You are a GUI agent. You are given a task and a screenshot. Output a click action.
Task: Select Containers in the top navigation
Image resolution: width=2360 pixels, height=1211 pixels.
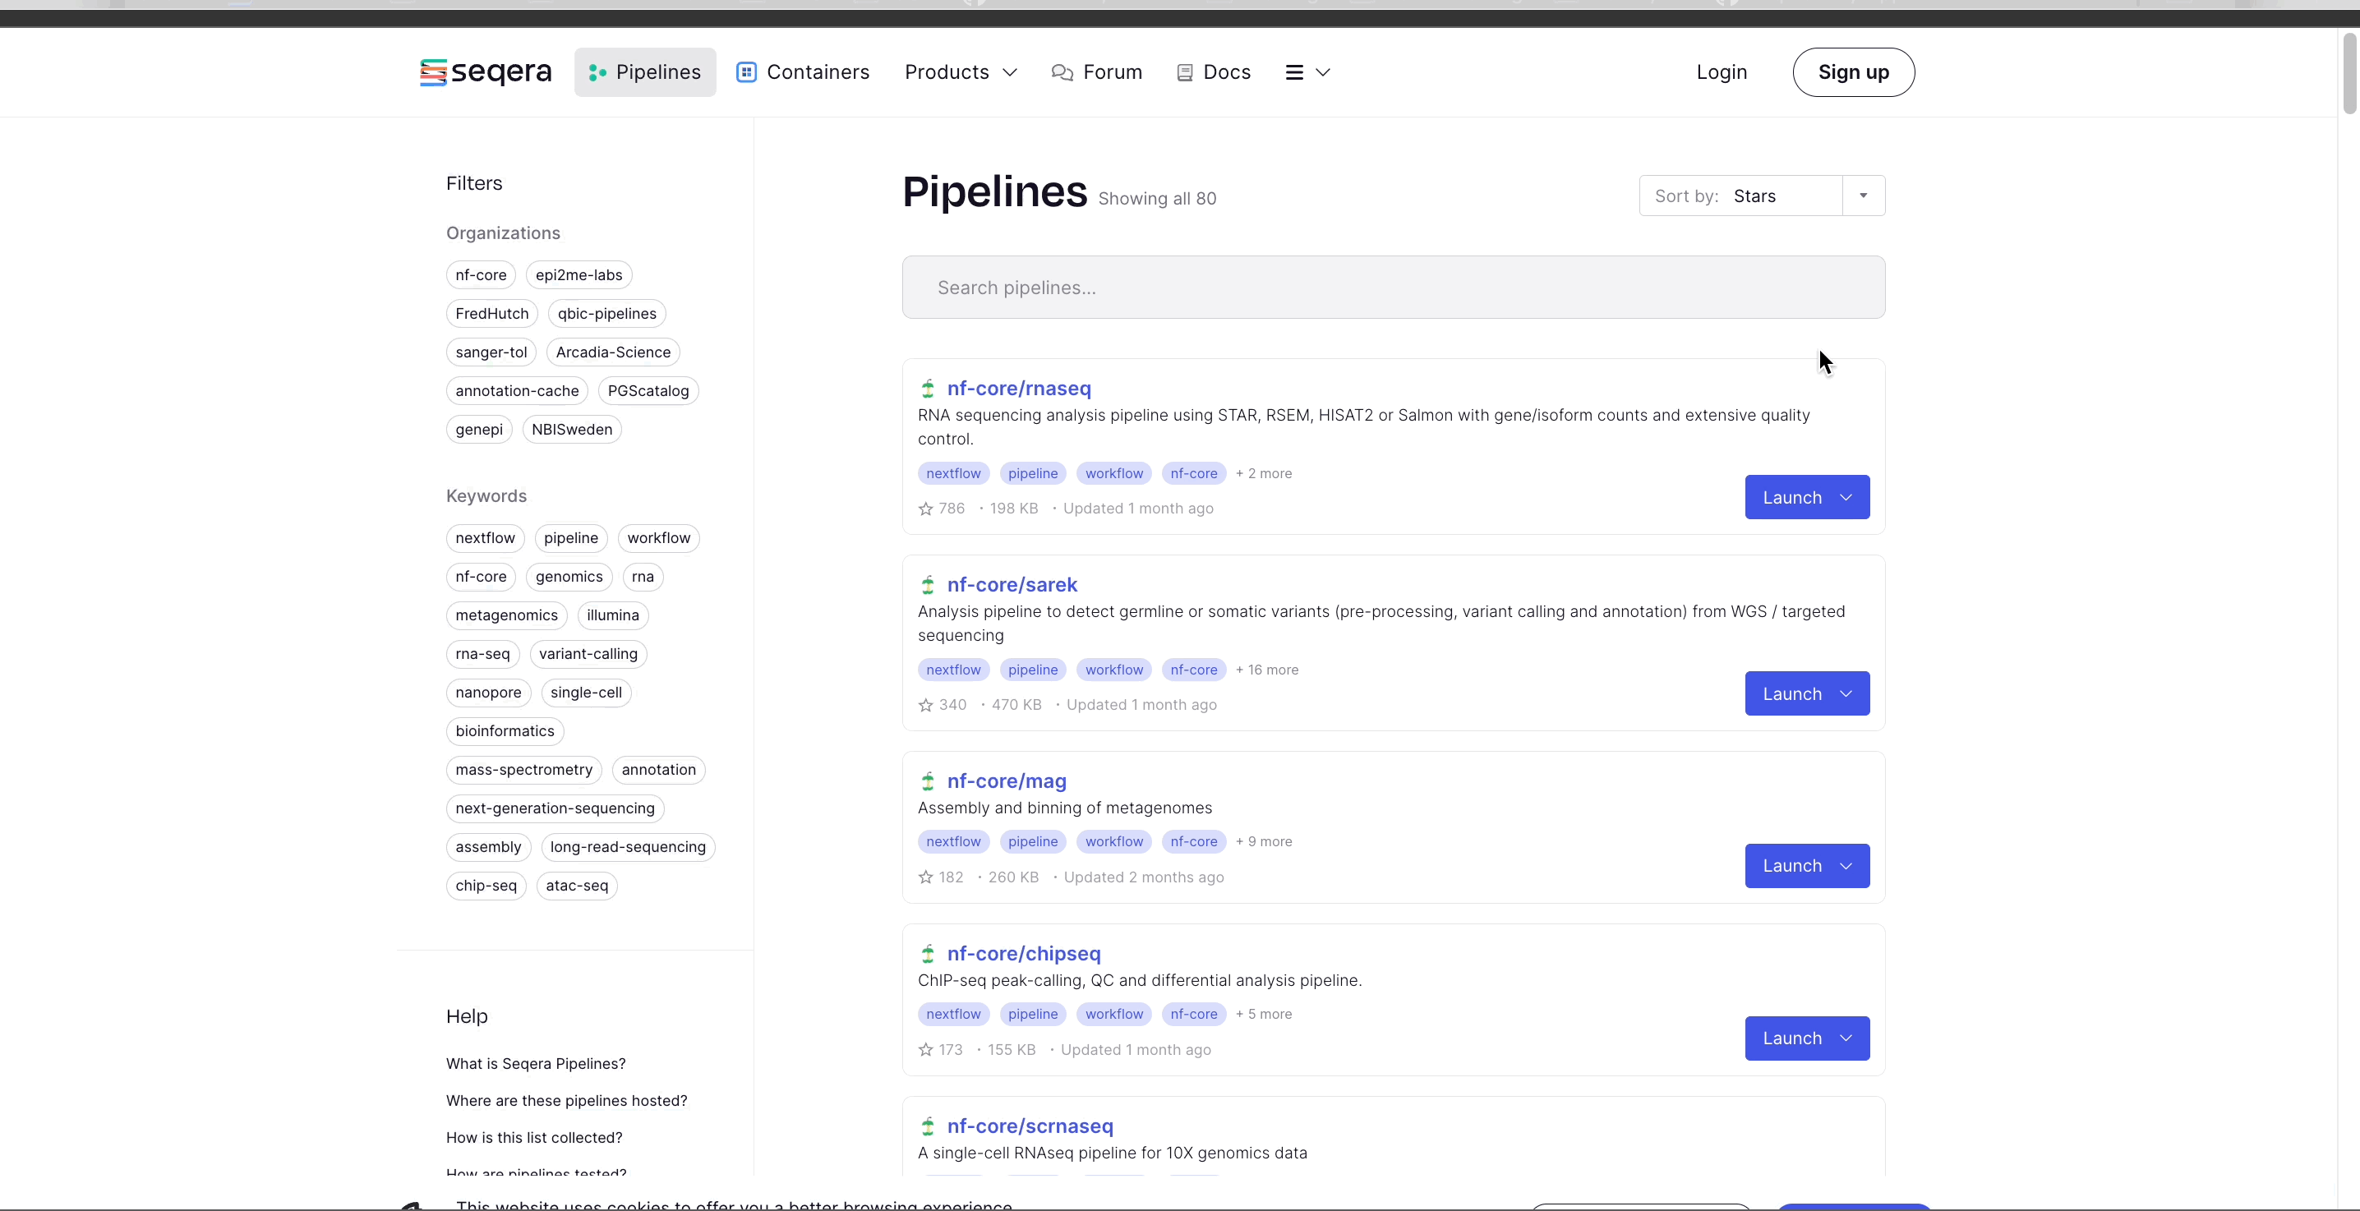point(802,72)
